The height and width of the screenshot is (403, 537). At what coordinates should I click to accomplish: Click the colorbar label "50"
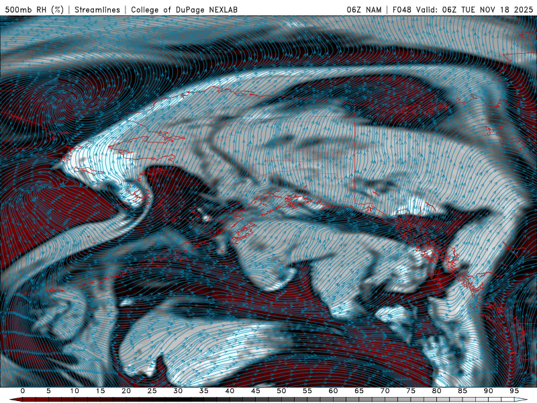[x=281, y=391]
